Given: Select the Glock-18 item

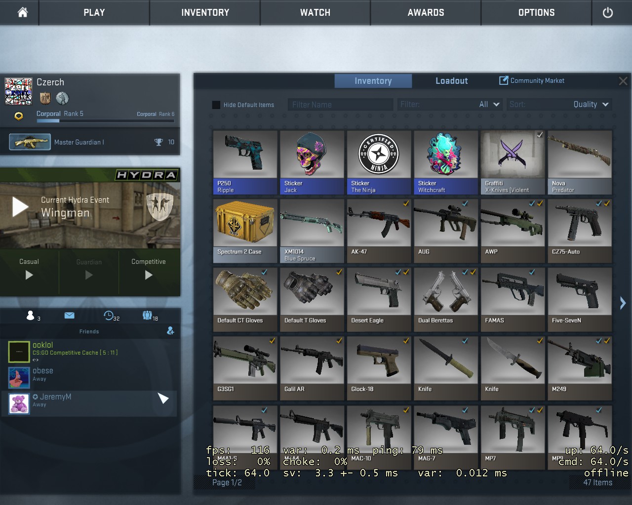Looking at the screenshot, I should pyautogui.click(x=379, y=368).
